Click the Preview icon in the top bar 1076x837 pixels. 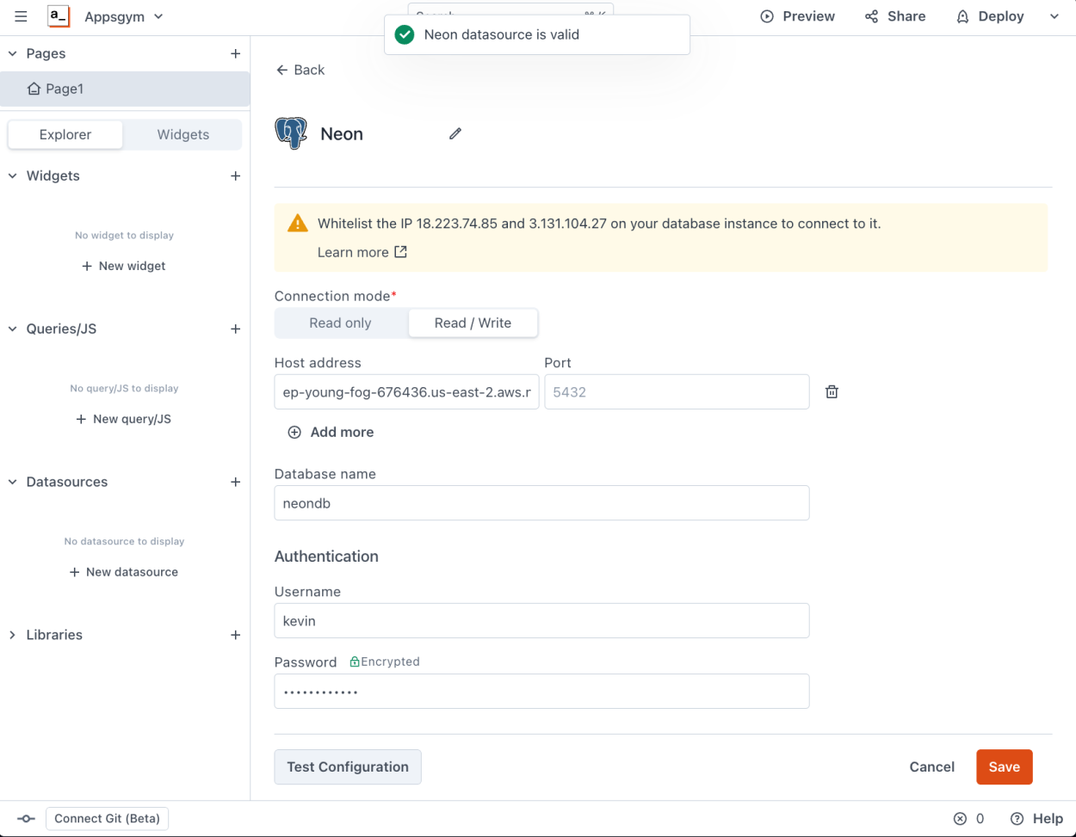tap(765, 15)
